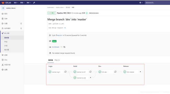Click the green latest badge
This screenshot has height=94, width=170.
click(x=54, y=41)
